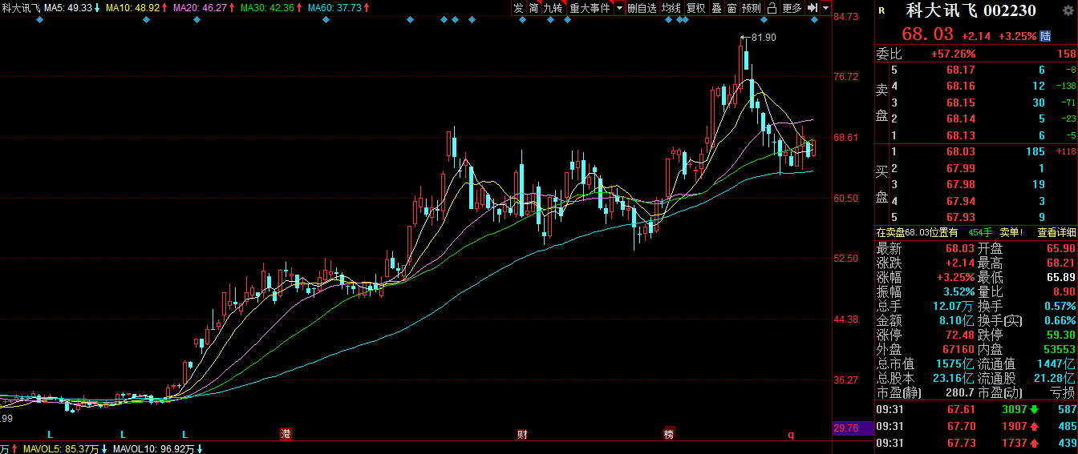This screenshot has width=1078, height=454.
Task: Select sell level 4 price 68.16
Action: 960,86
